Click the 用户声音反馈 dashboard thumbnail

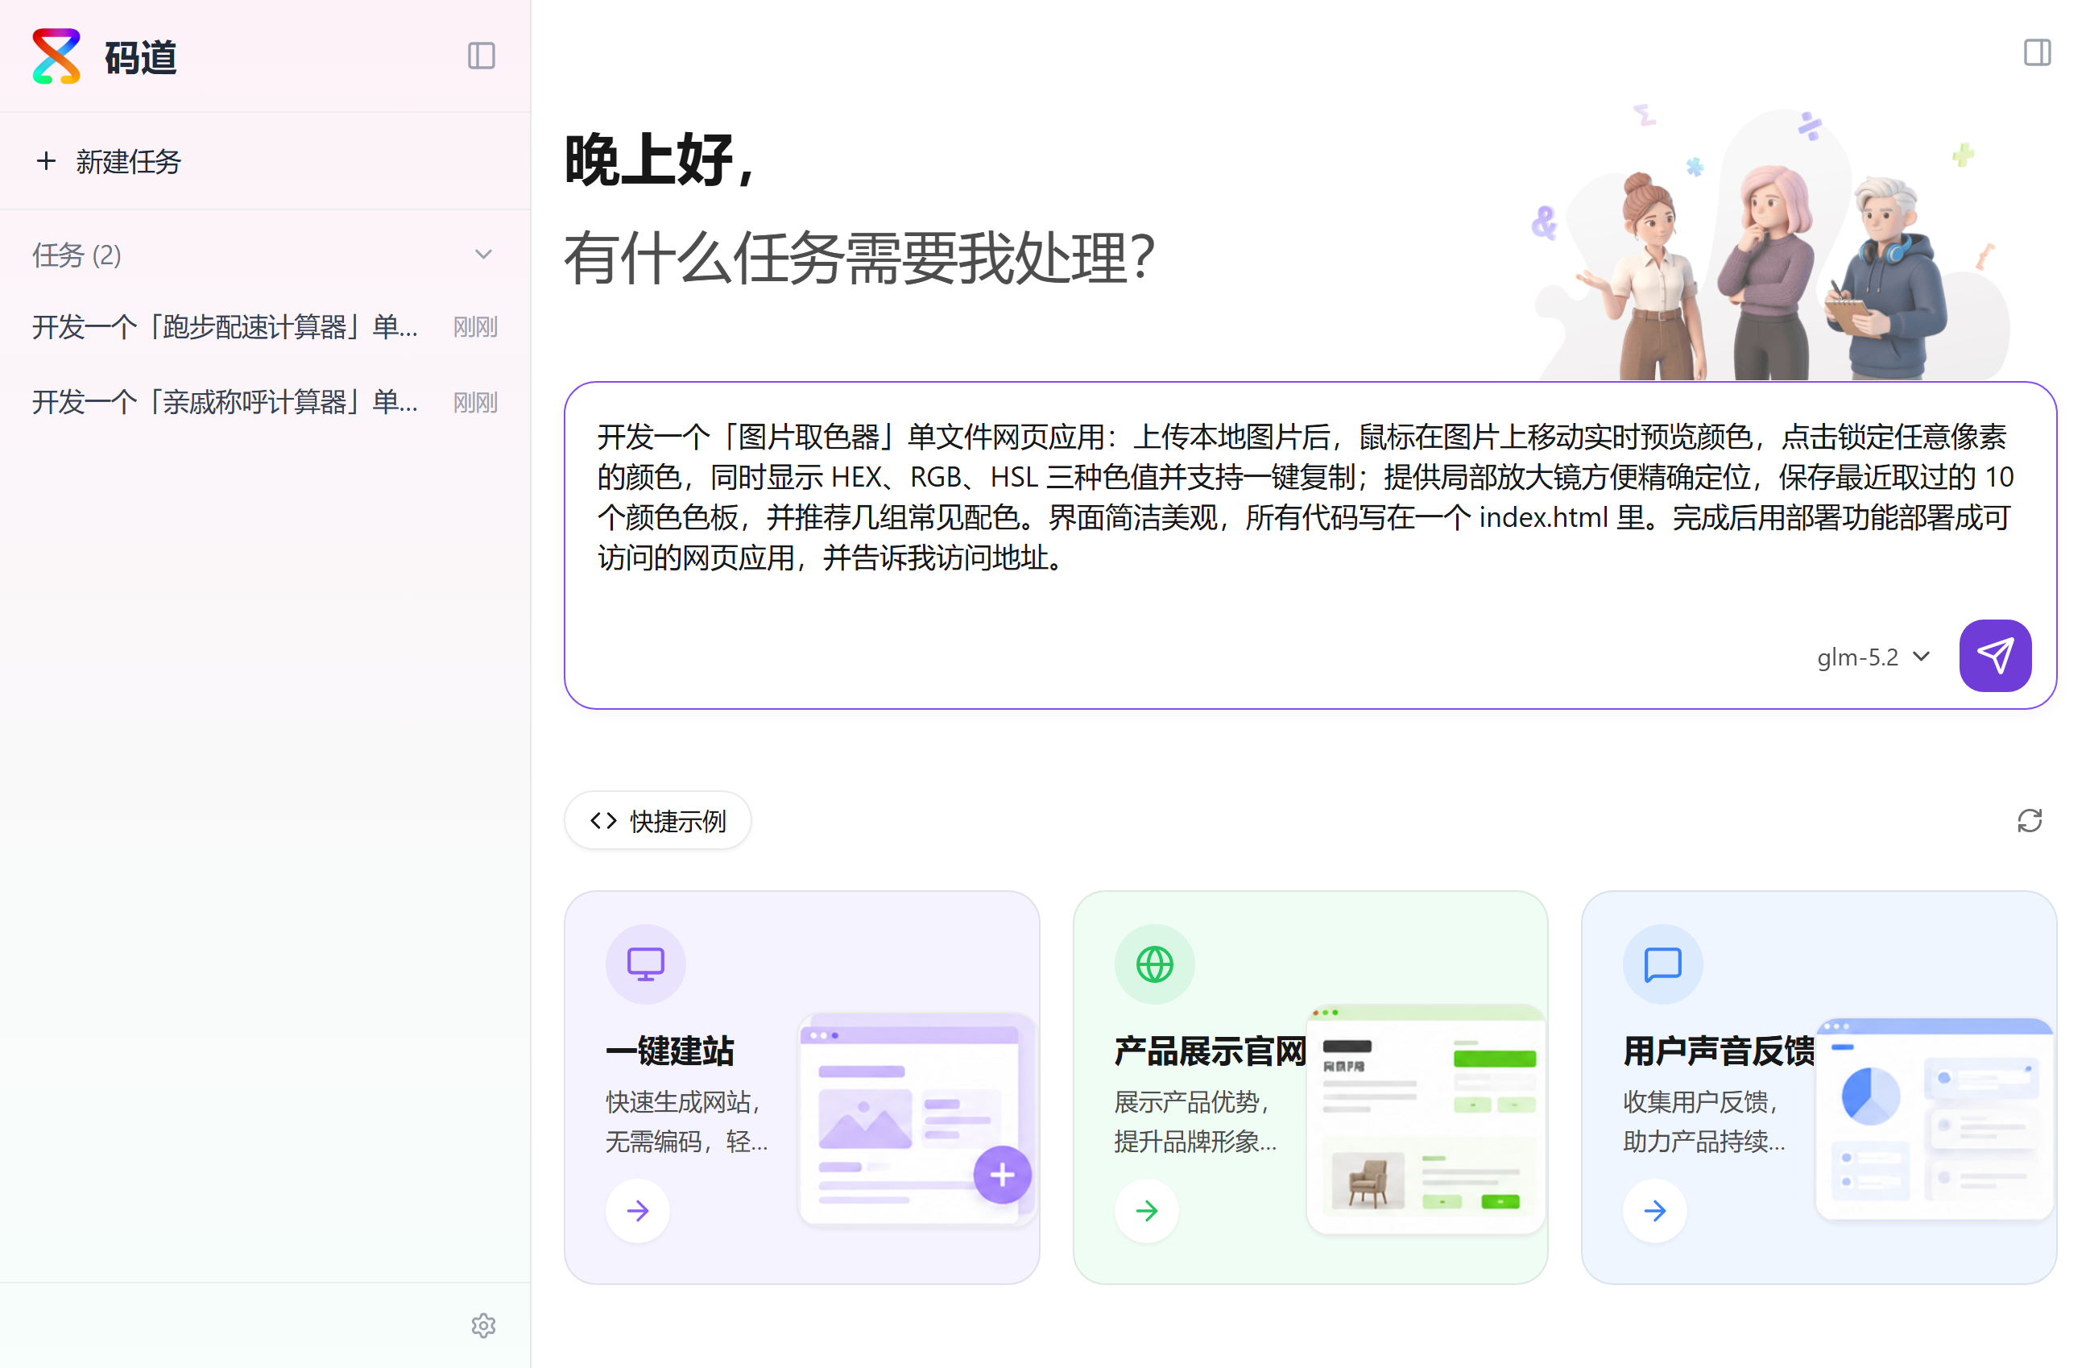click(x=1934, y=1119)
